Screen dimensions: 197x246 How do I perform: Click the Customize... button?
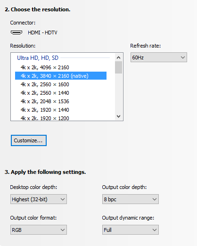point(29,140)
